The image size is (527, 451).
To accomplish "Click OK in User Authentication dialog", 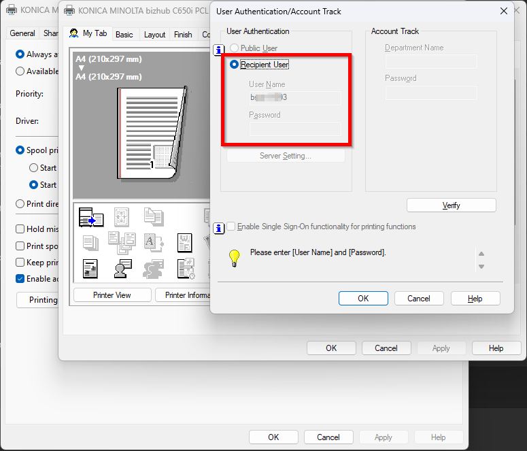I will (363, 298).
